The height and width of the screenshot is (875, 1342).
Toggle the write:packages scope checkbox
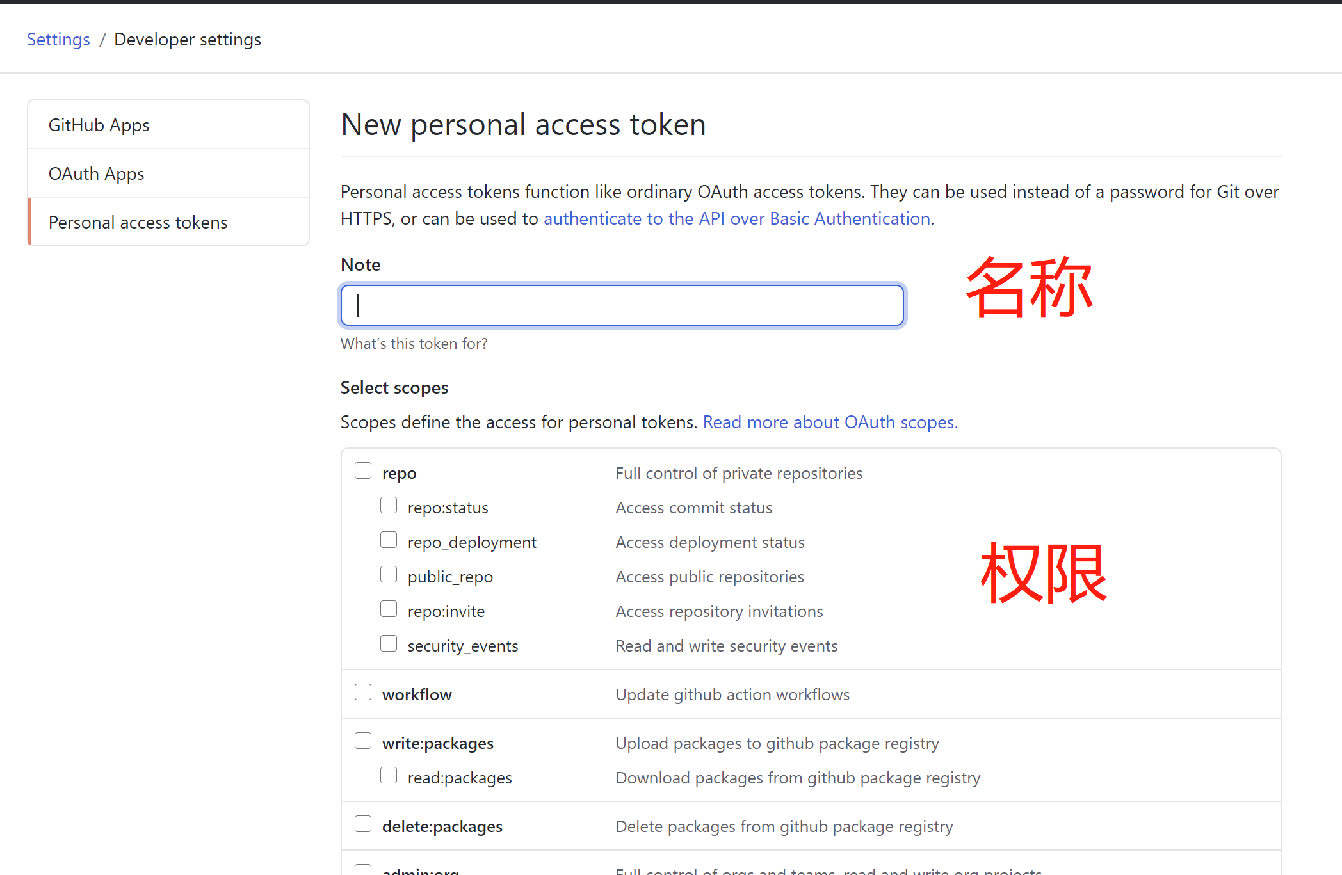click(x=363, y=742)
